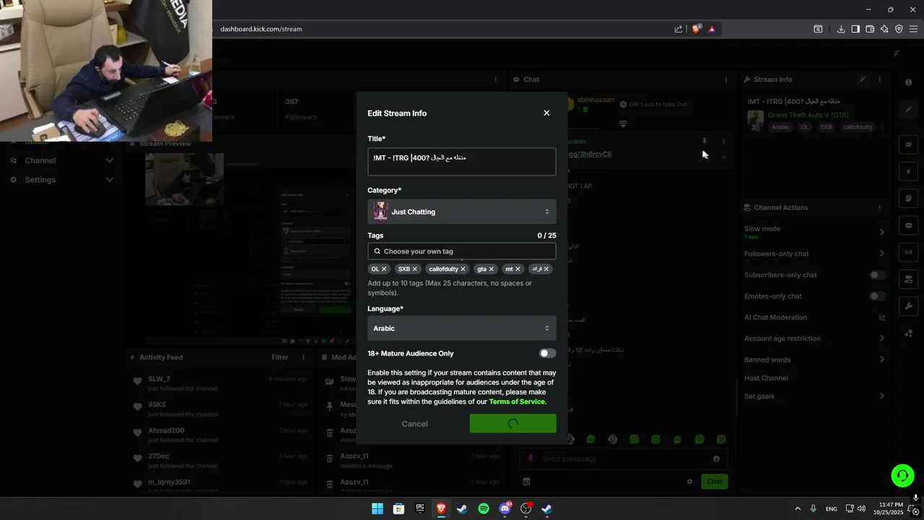
Task: Click the broadcast signal icon in right sidebar
Action: pyautogui.click(x=909, y=252)
